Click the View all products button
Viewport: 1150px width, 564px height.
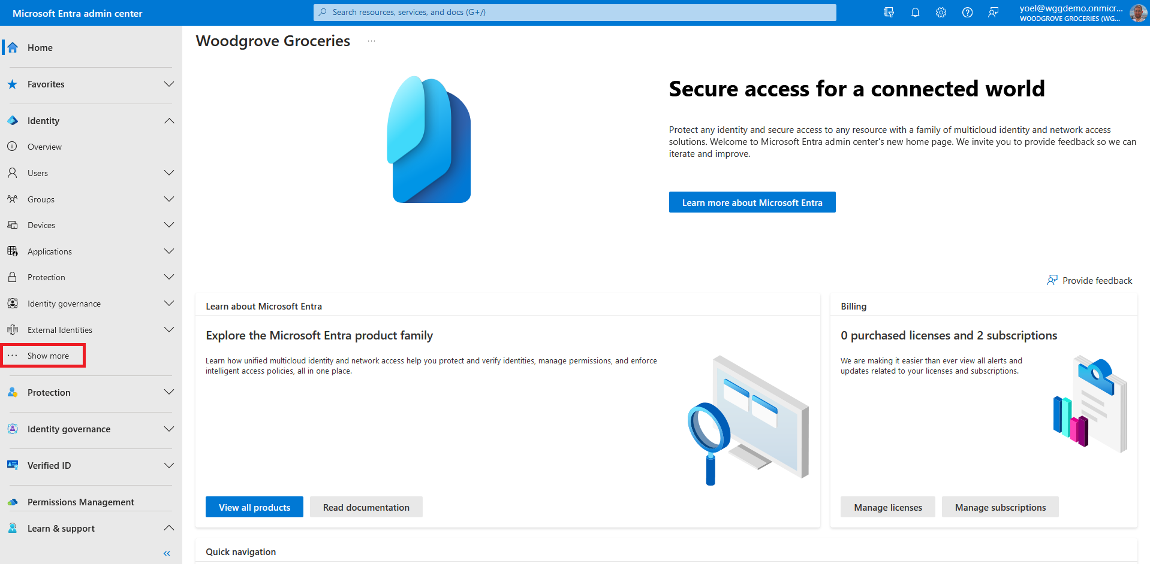point(254,507)
